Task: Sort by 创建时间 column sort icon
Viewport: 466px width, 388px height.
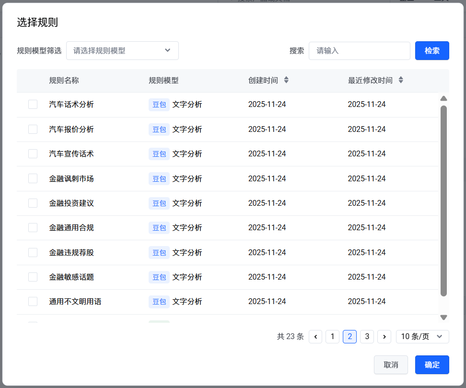Action: click(286, 80)
